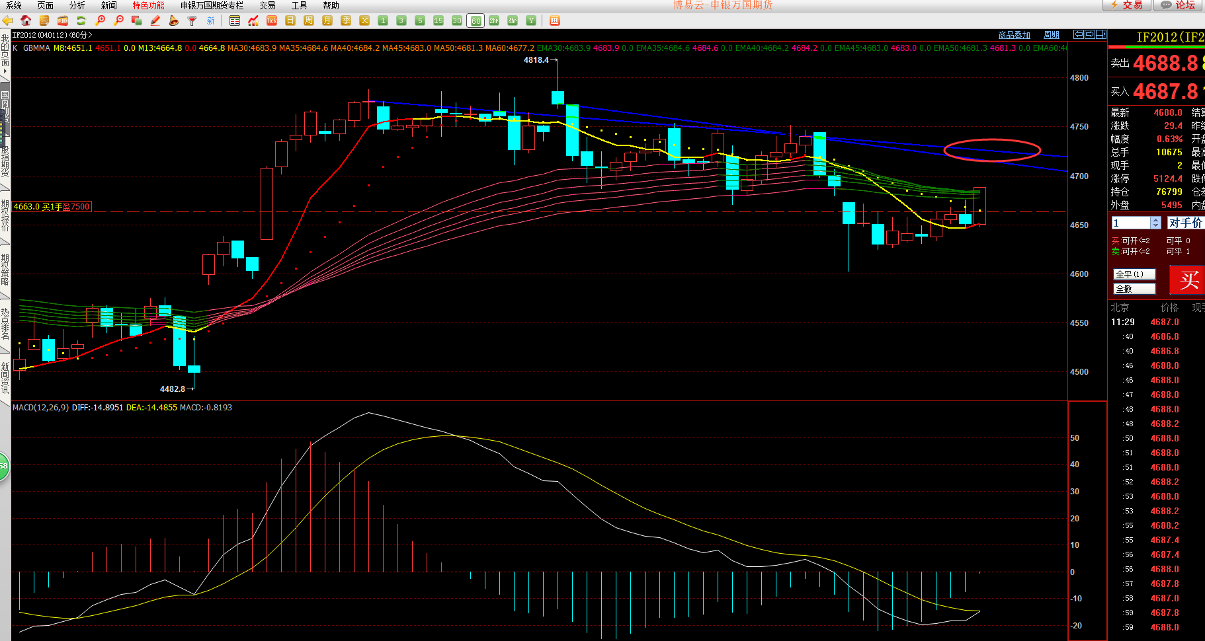The height and width of the screenshot is (641, 1205).
Task: Open the 对手价 price type dropdown
Action: coord(1185,223)
